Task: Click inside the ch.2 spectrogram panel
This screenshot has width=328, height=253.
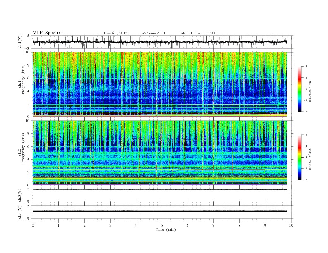Action: coord(160,153)
